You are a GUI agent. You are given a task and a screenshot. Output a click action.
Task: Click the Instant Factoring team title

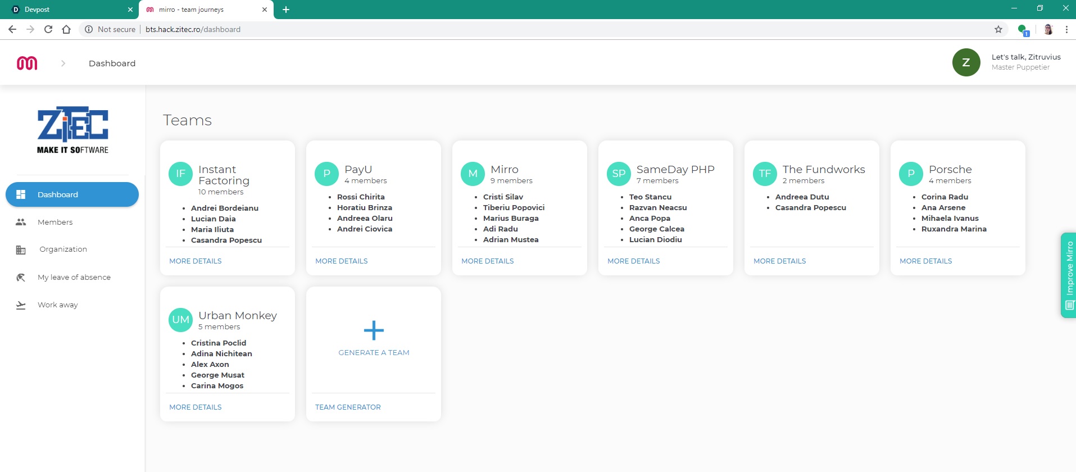click(x=224, y=175)
